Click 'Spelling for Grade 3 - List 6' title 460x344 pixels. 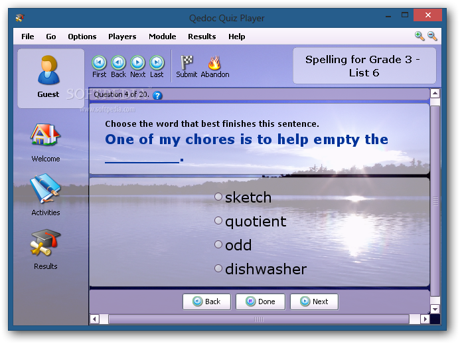click(x=364, y=66)
